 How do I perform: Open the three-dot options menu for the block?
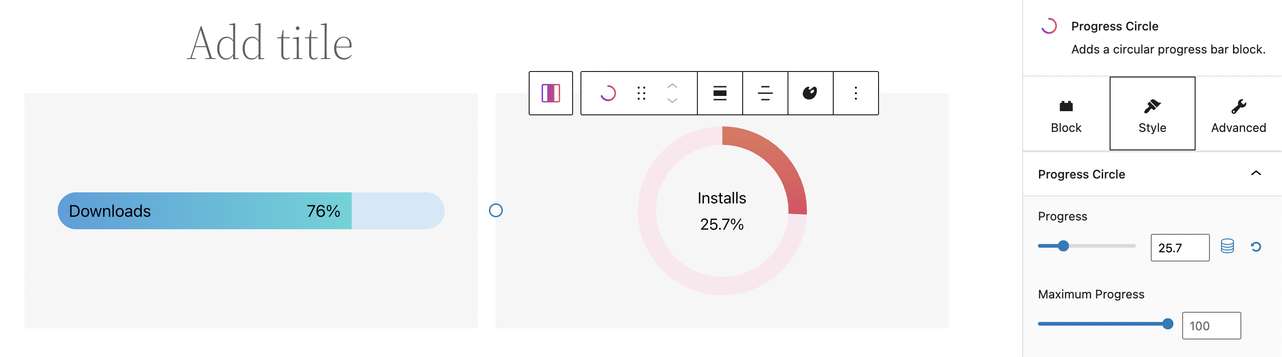[855, 93]
